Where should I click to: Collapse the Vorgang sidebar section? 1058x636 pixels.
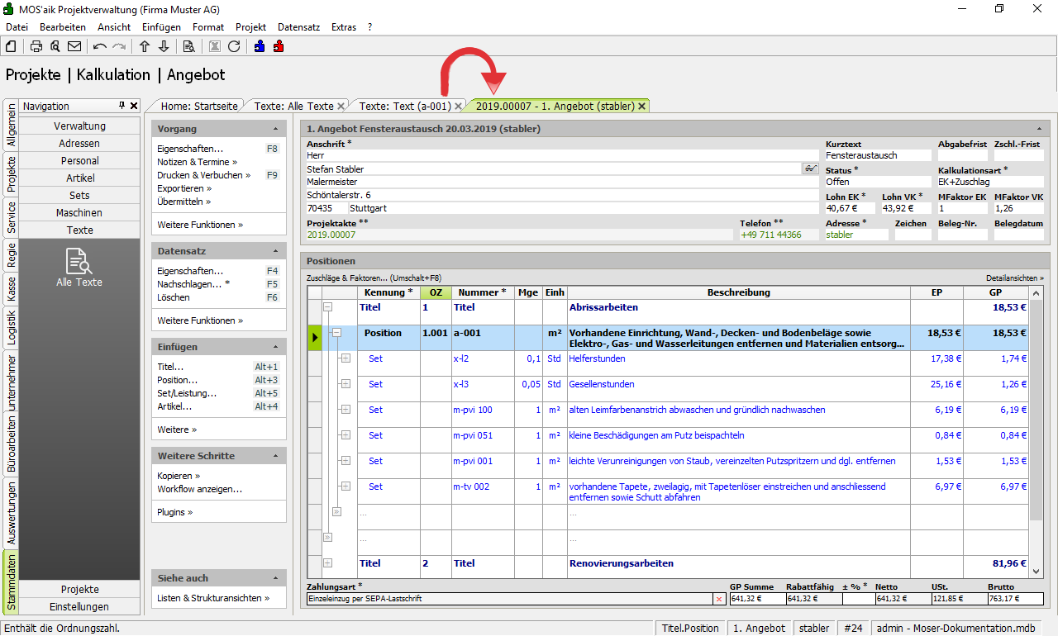click(275, 130)
